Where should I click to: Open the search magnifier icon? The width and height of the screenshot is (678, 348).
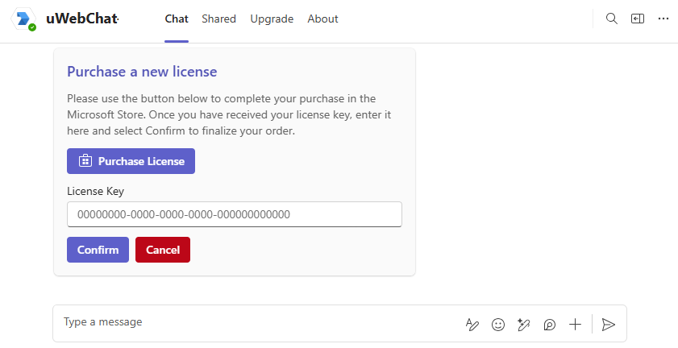point(612,19)
